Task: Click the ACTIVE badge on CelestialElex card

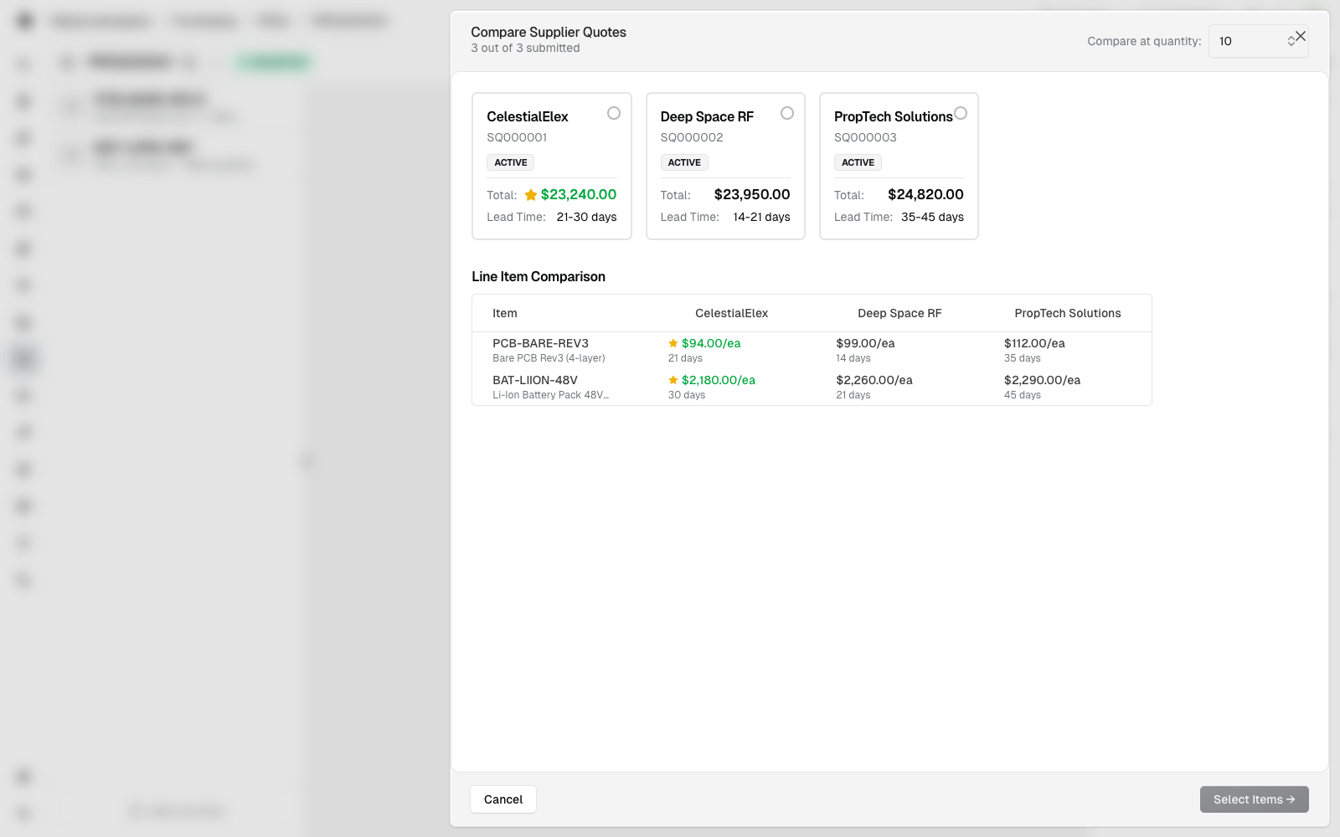Action: 510,162
